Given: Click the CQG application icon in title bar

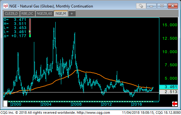Looking at the screenshot, I should point(6,6).
